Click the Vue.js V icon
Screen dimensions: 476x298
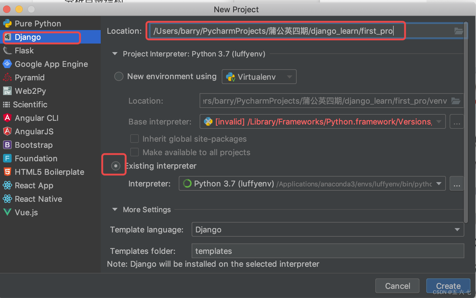[x=7, y=212]
